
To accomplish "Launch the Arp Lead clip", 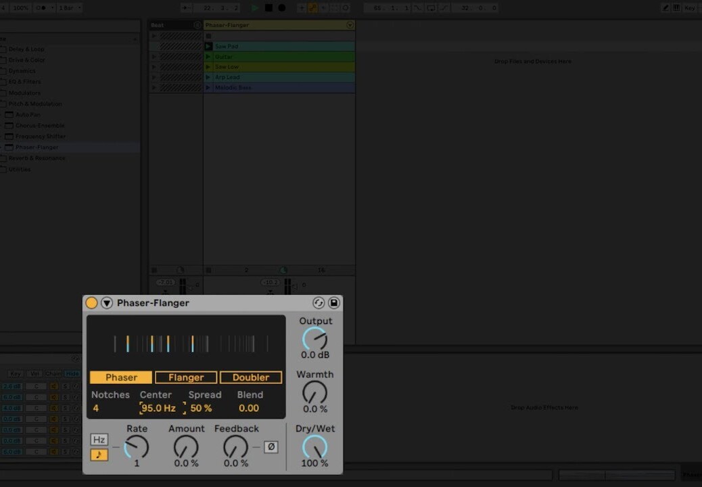I will click(x=208, y=77).
